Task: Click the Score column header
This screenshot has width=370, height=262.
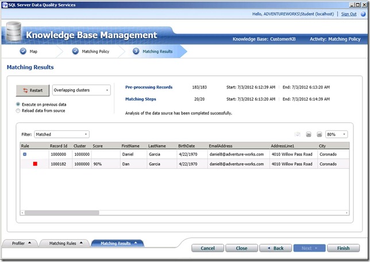Action: [x=98, y=146]
